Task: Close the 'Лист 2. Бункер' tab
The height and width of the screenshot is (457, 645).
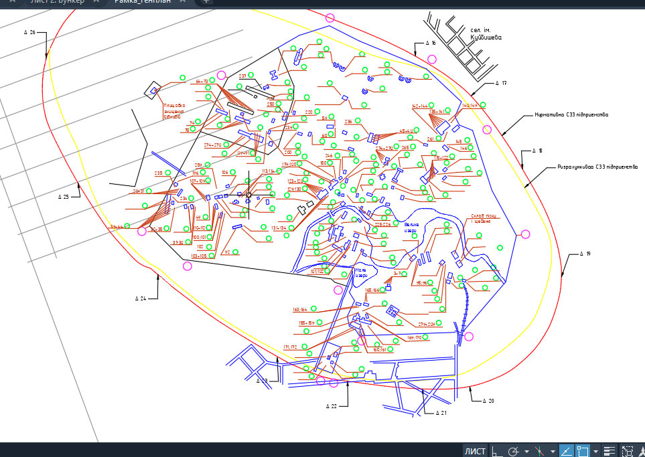Action: [96, 2]
